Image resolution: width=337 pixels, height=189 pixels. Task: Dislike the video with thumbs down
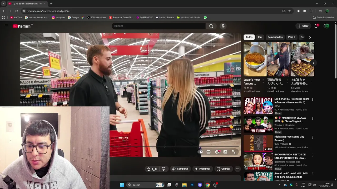(x=163, y=169)
